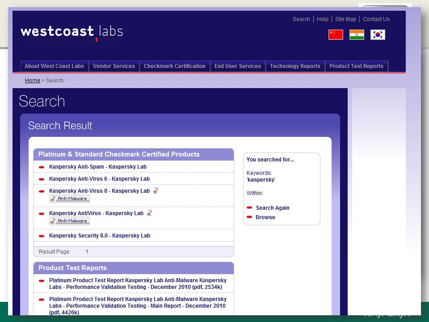This screenshot has height=322, width=429.
Task: Click the Search Again link
Action: click(273, 208)
